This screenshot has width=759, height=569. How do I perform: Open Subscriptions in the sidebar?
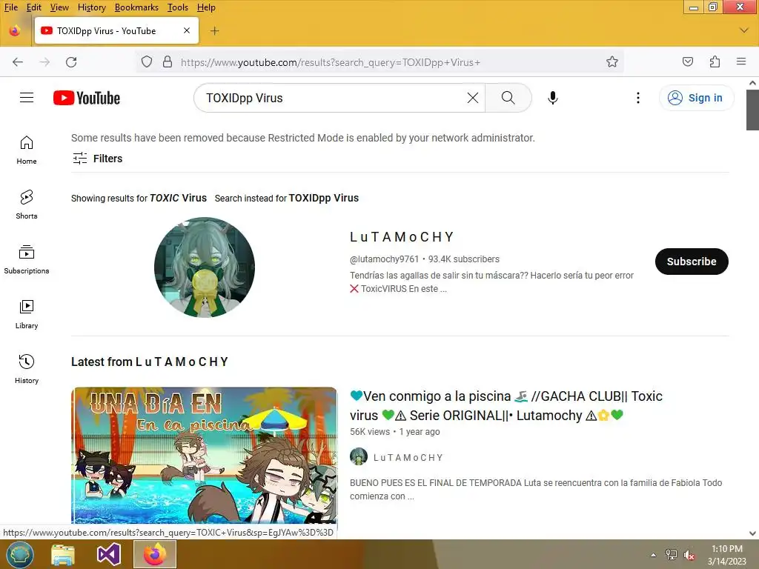tap(27, 260)
